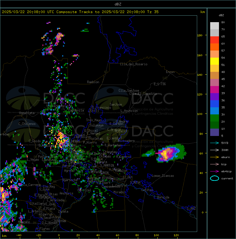Click the L_Vegas map label

33,160
